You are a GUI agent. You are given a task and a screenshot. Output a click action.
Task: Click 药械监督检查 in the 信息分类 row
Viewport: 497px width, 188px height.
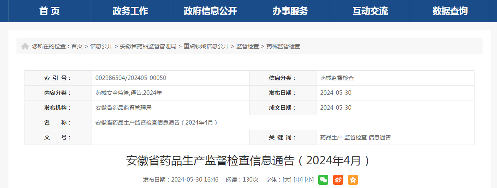(337, 78)
